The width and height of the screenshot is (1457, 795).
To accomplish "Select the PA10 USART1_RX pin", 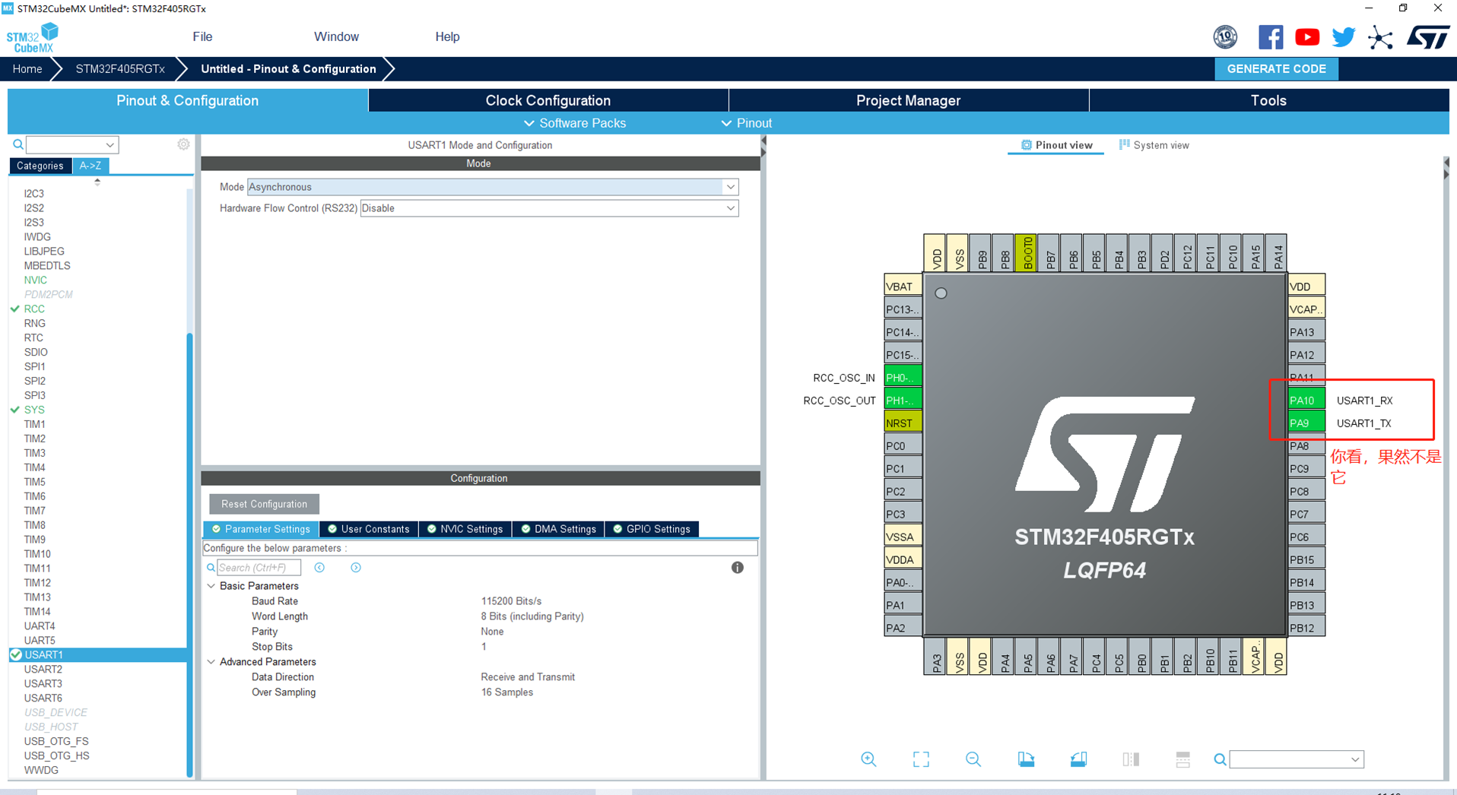I will pos(1306,400).
